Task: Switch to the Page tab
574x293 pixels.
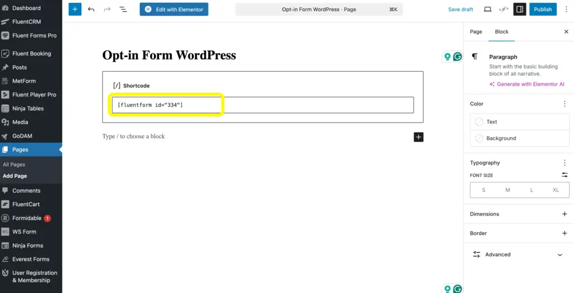Action: (476, 32)
